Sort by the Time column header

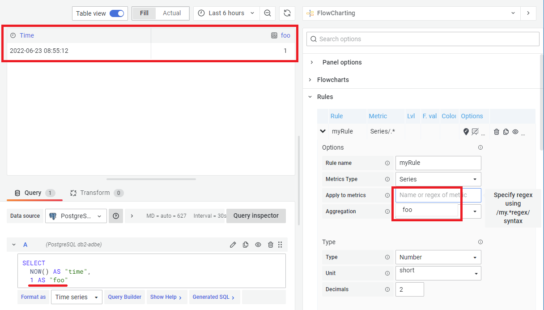point(27,35)
